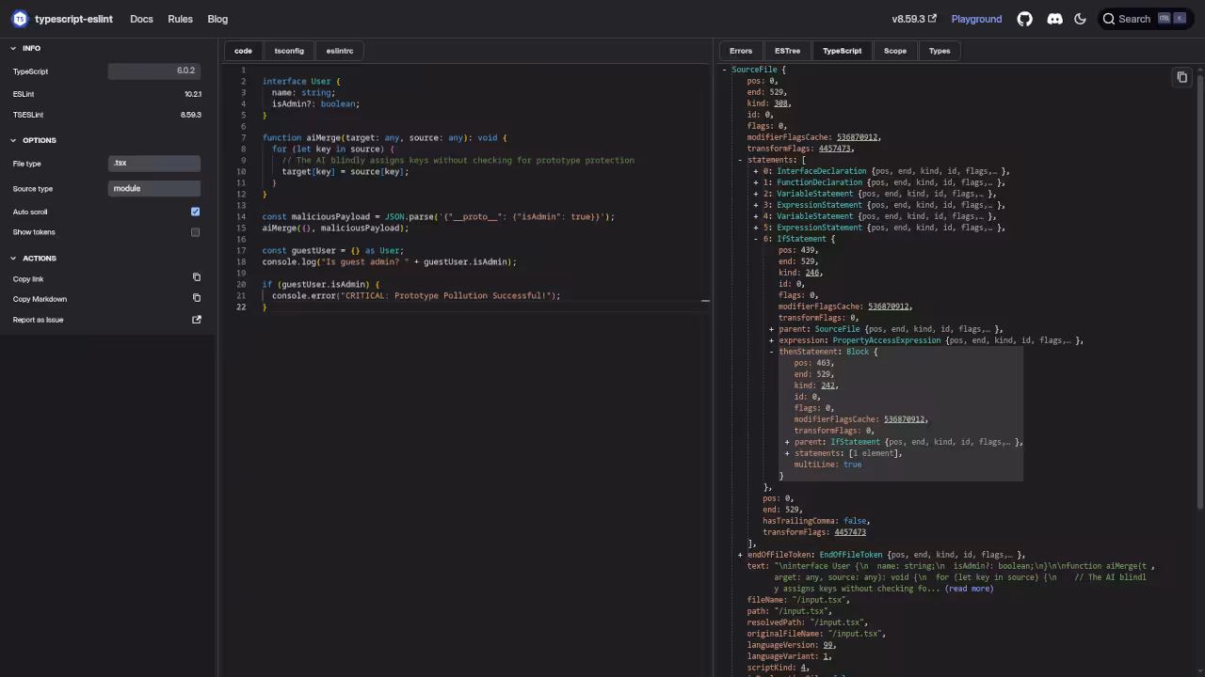This screenshot has width=1205, height=677.
Task: Expand 5: ExpressionStatement node
Action: [x=756, y=228]
